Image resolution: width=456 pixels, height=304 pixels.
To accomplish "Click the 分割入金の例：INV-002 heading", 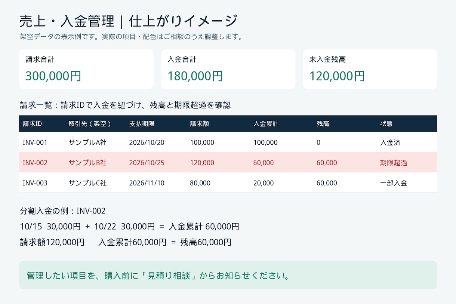I will [x=63, y=211].
